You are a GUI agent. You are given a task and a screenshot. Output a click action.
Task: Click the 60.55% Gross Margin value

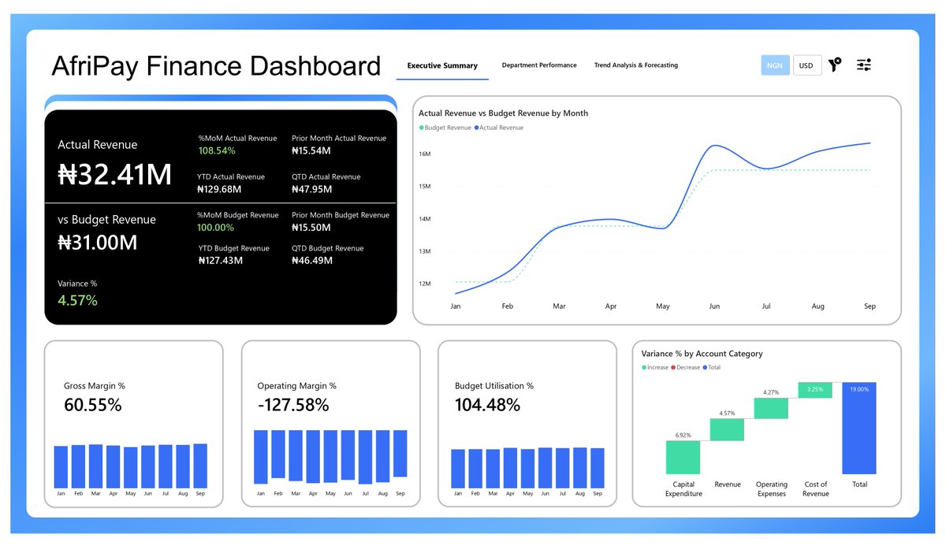(x=93, y=406)
